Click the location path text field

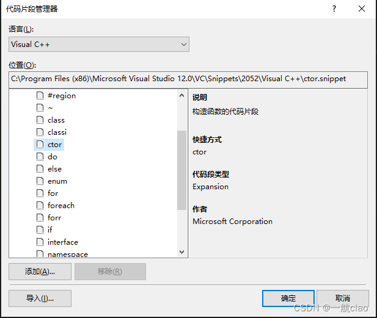[188, 79]
